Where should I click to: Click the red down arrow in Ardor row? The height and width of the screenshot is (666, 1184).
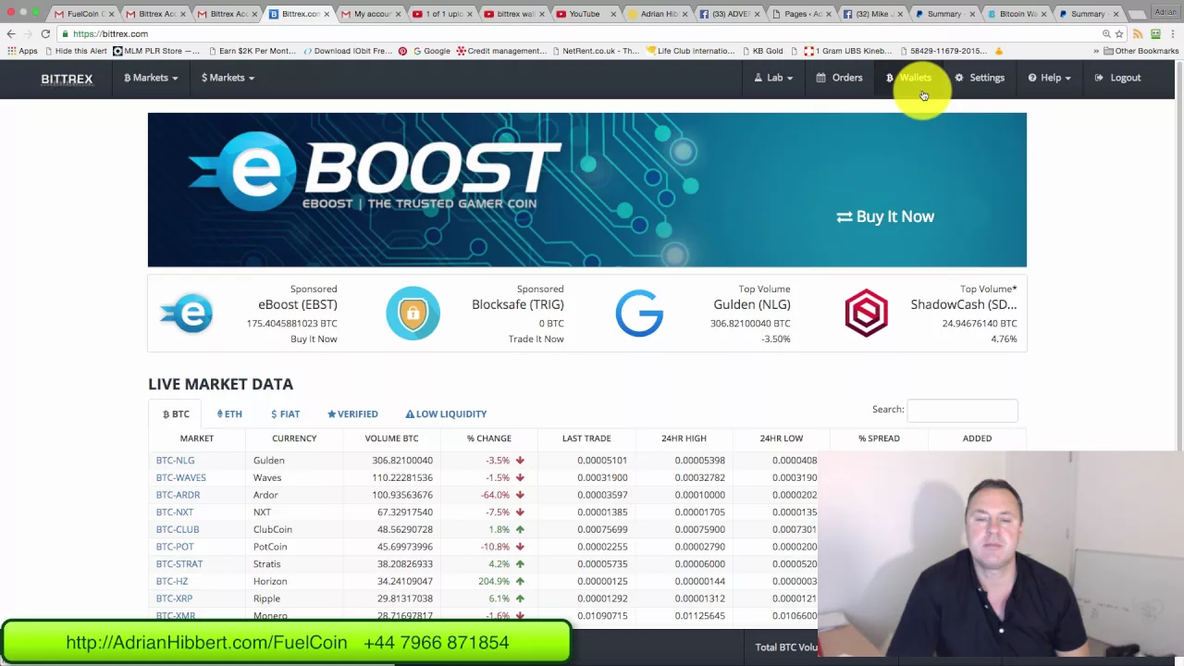pyautogui.click(x=520, y=495)
